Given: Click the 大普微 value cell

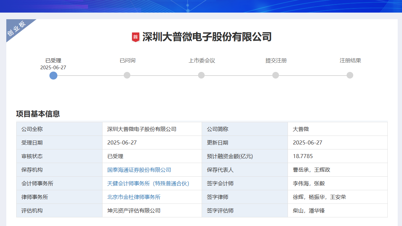Looking at the screenshot, I should [337, 129].
